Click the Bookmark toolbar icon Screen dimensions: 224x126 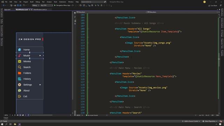pyautogui.click(x=101, y=5)
